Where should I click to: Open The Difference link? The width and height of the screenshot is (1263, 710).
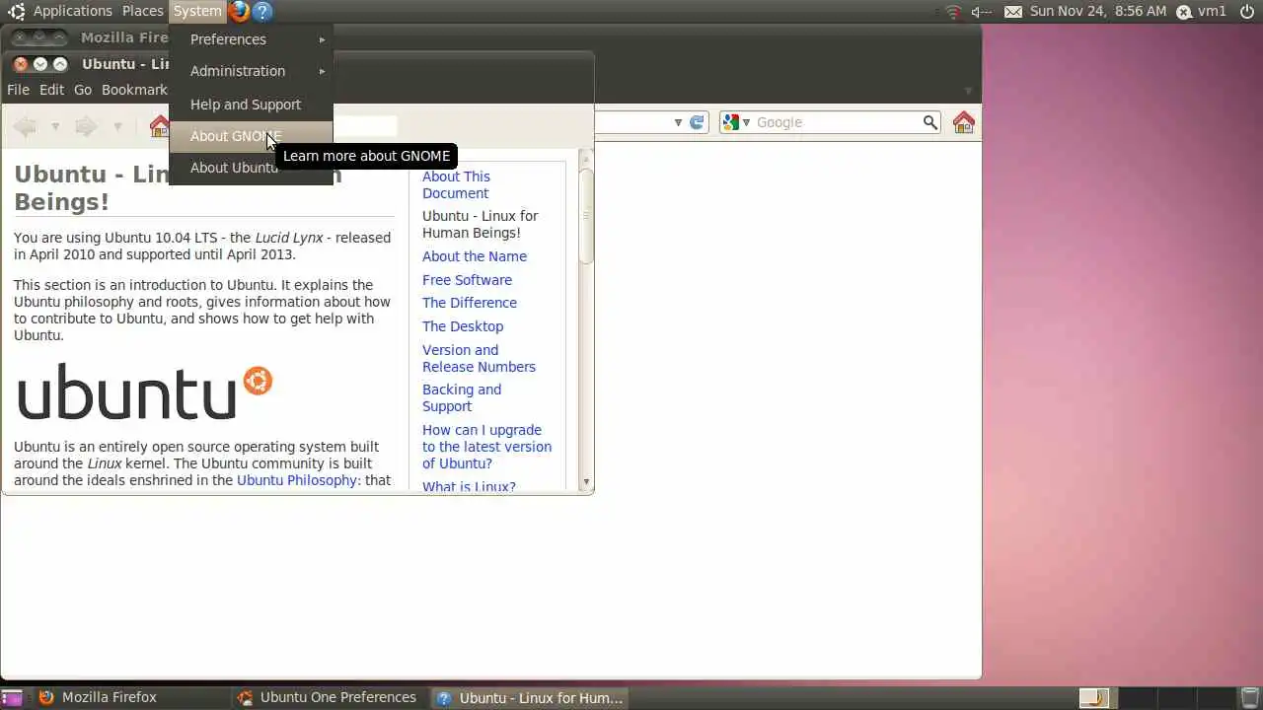(470, 303)
